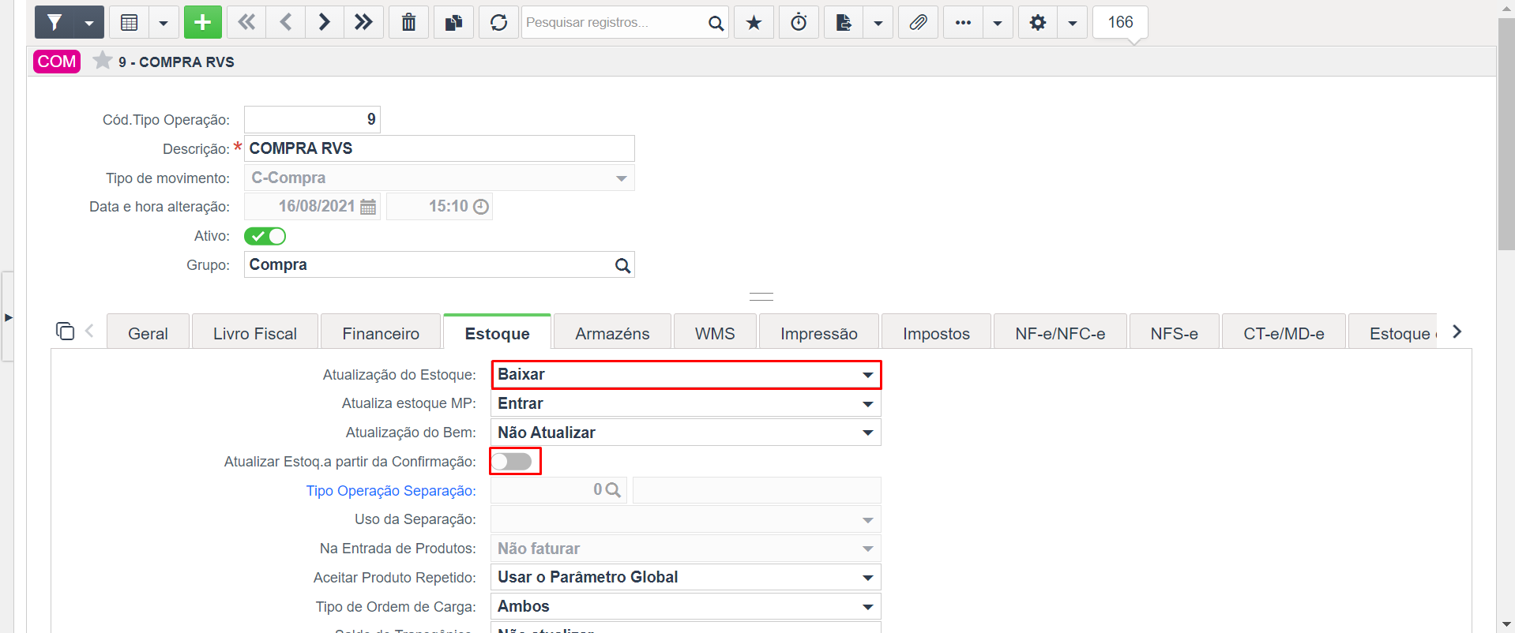Delete record with trash icon
The width and height of the screenshot is (1515, 633).
pos(408,22)
